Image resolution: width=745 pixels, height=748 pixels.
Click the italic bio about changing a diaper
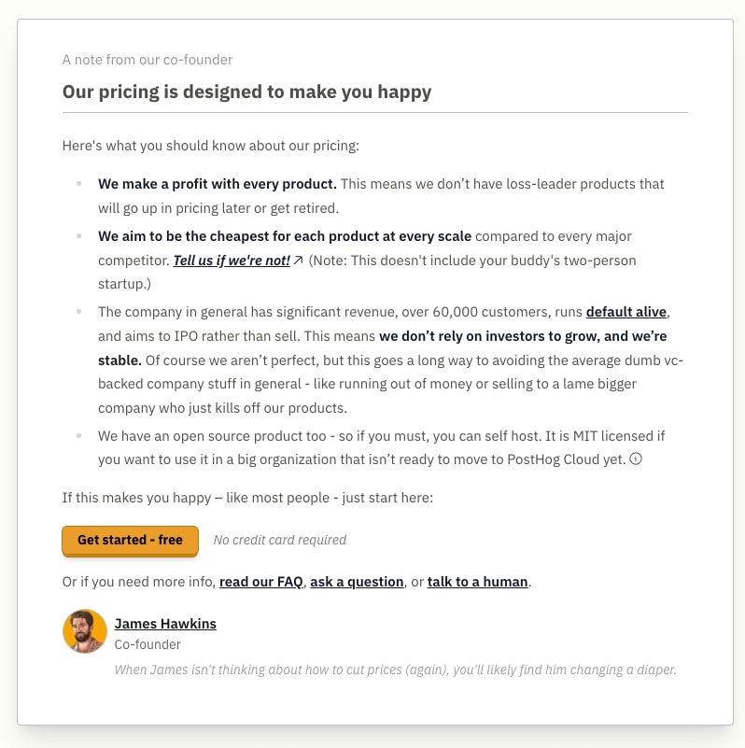click(x=395, y=670)
